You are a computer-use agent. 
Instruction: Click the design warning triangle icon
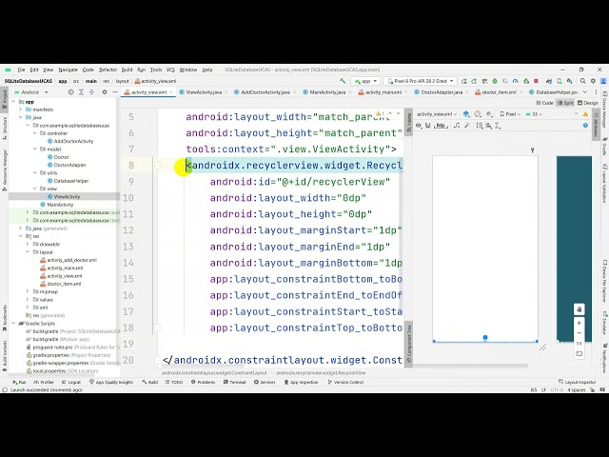[x=585, y=114]
